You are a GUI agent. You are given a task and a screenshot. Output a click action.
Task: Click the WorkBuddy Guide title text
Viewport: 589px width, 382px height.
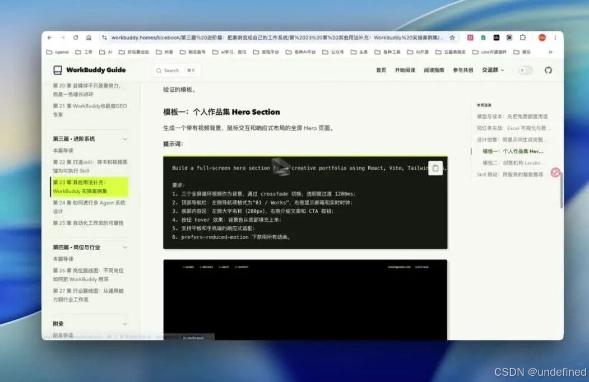(x=96, y=70)
